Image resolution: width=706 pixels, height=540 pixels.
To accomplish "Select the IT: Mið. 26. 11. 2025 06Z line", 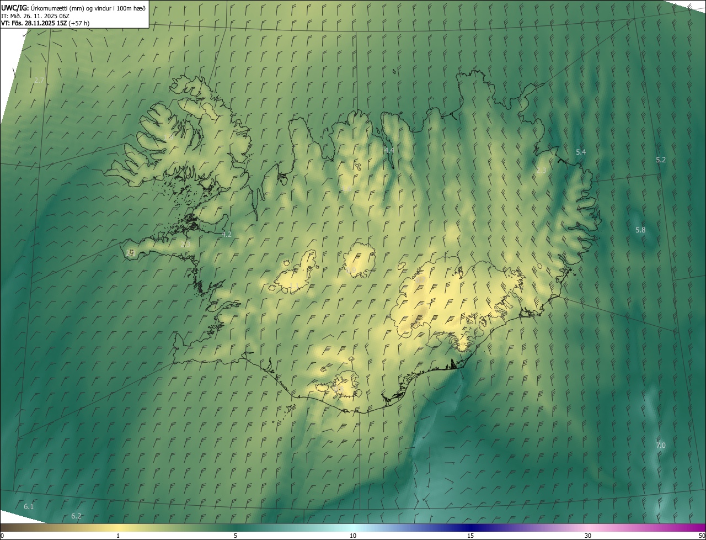I will (35, 15).
